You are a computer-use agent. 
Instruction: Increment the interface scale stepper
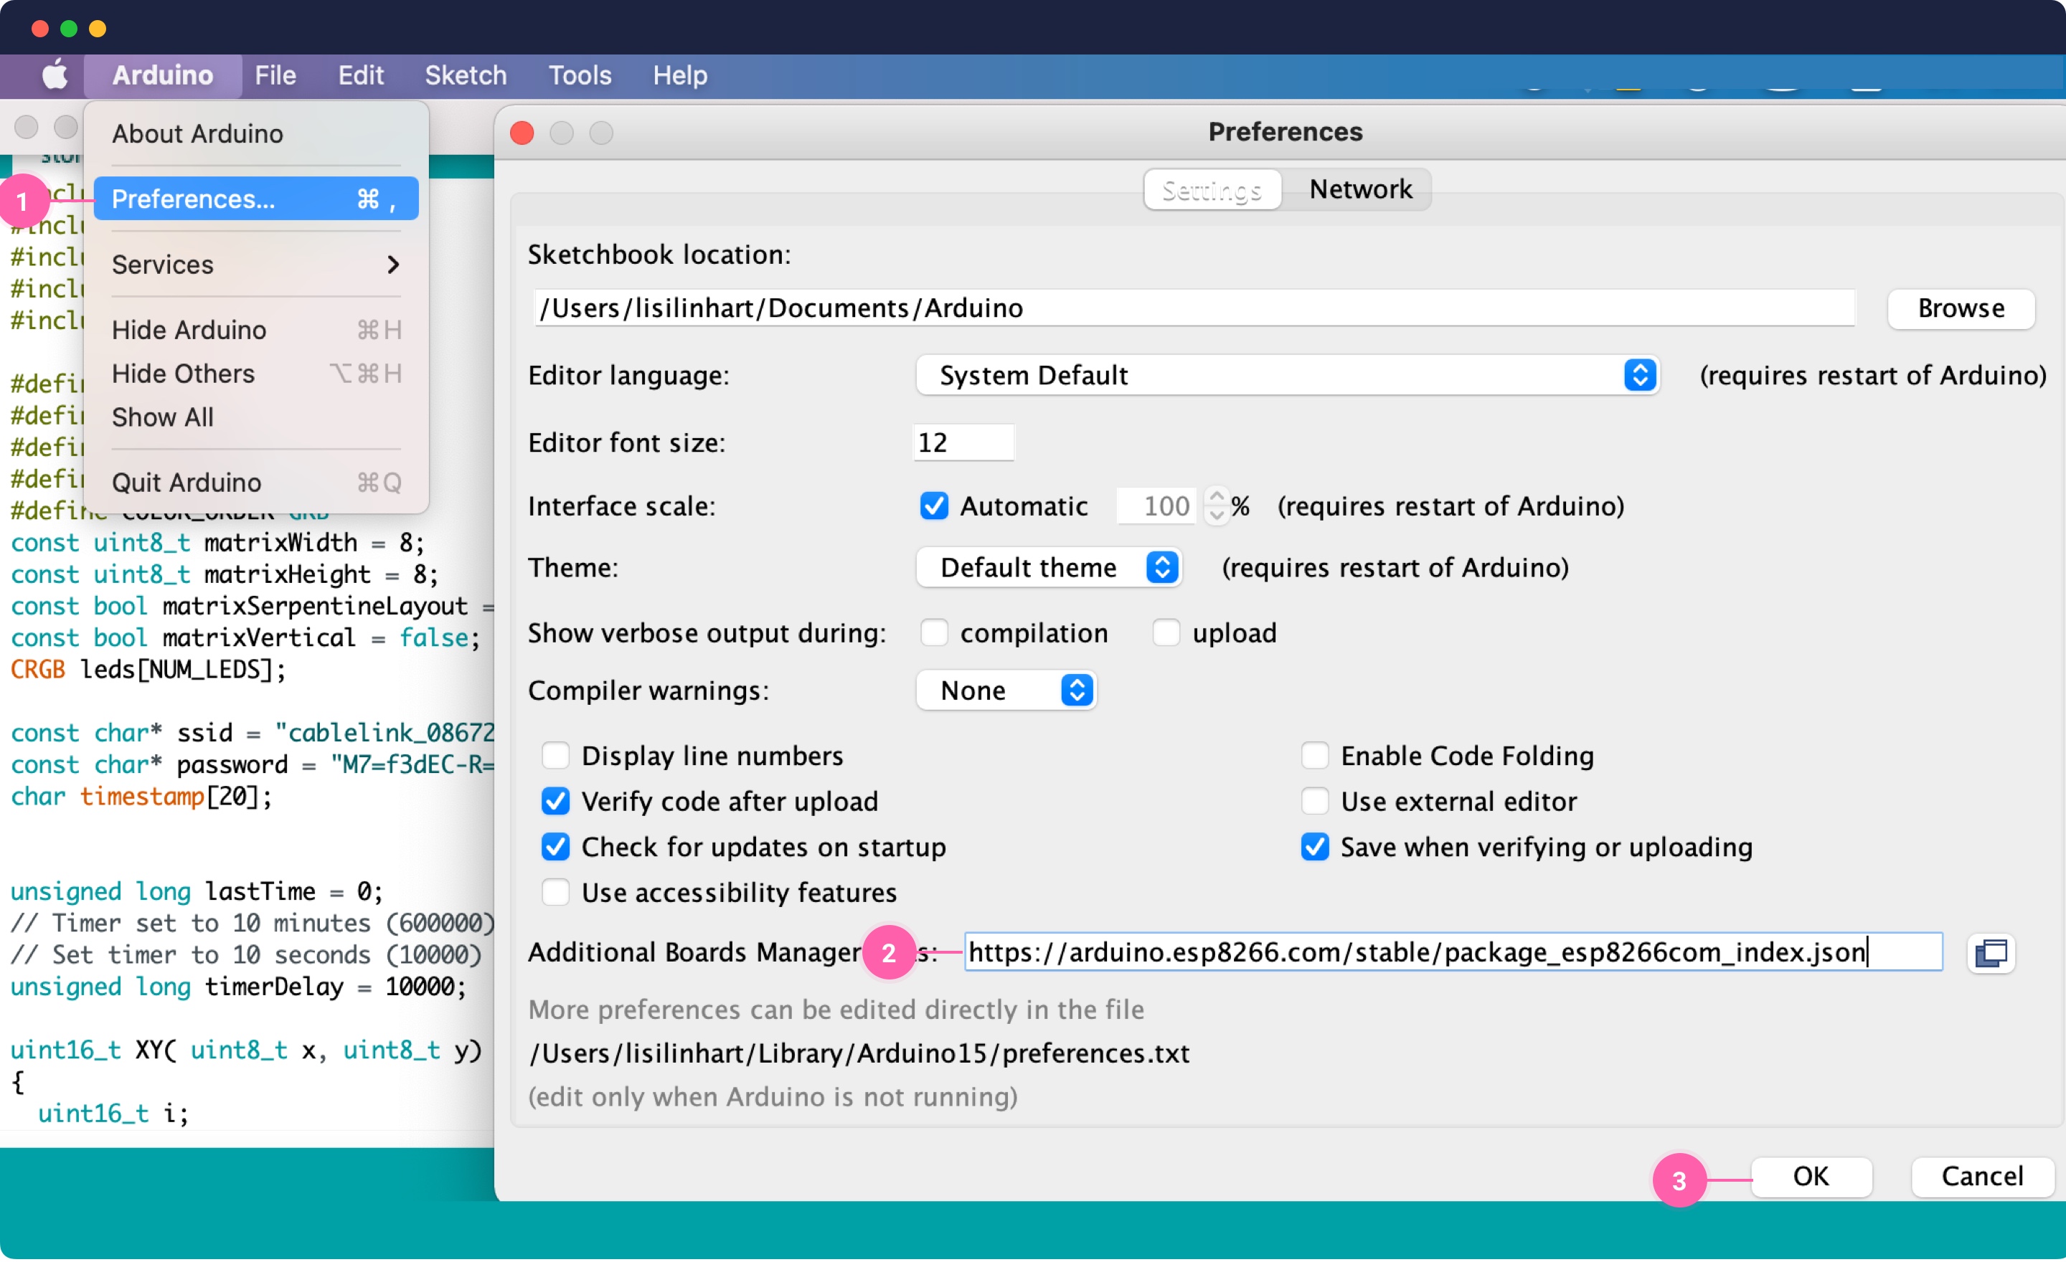[1217, 496]
